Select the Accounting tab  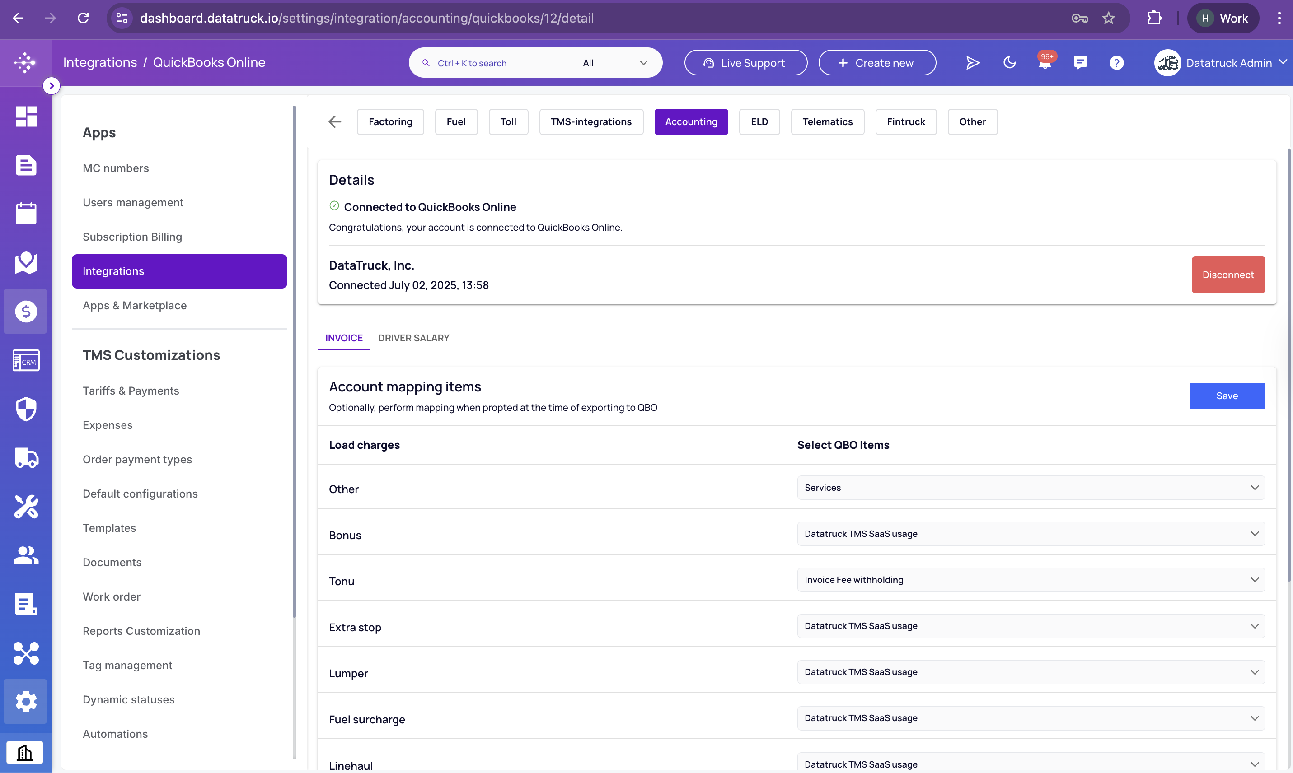[x=691, y=122]
